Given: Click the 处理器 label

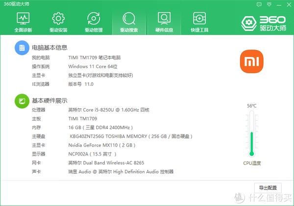Looking at the screenshot, I should click(x=38, y=110).
